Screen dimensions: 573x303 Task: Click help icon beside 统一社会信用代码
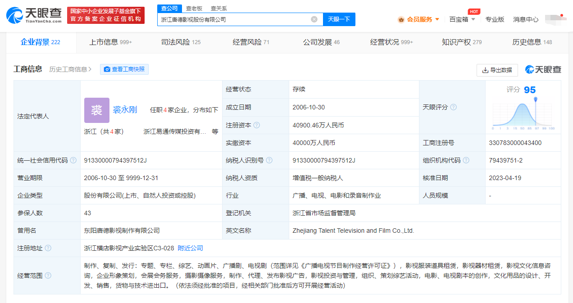[73, 160]
